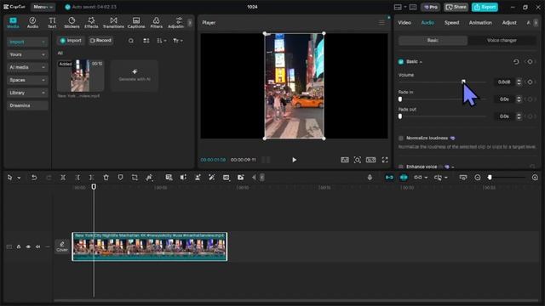Select the Voice changer sub-tab

pos(502,41)
